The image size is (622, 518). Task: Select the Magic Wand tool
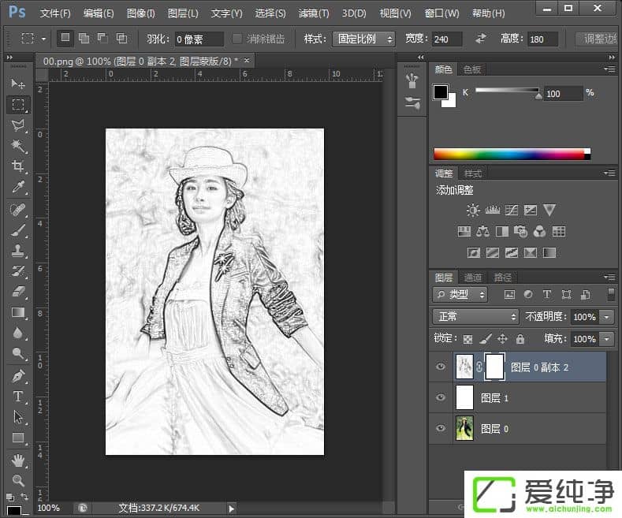tap(17, 146)
